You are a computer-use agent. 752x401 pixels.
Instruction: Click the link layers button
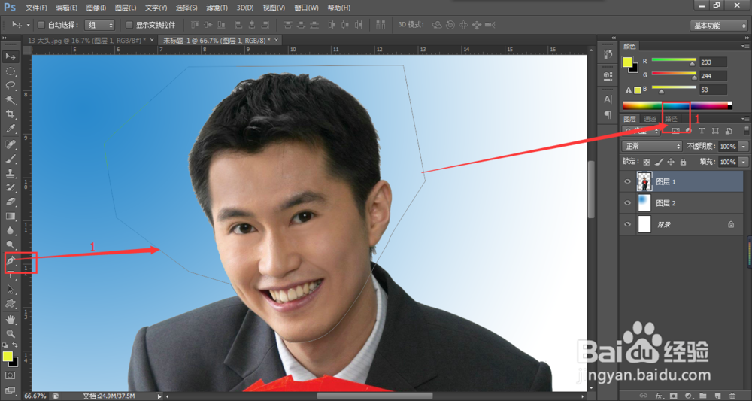644,396
